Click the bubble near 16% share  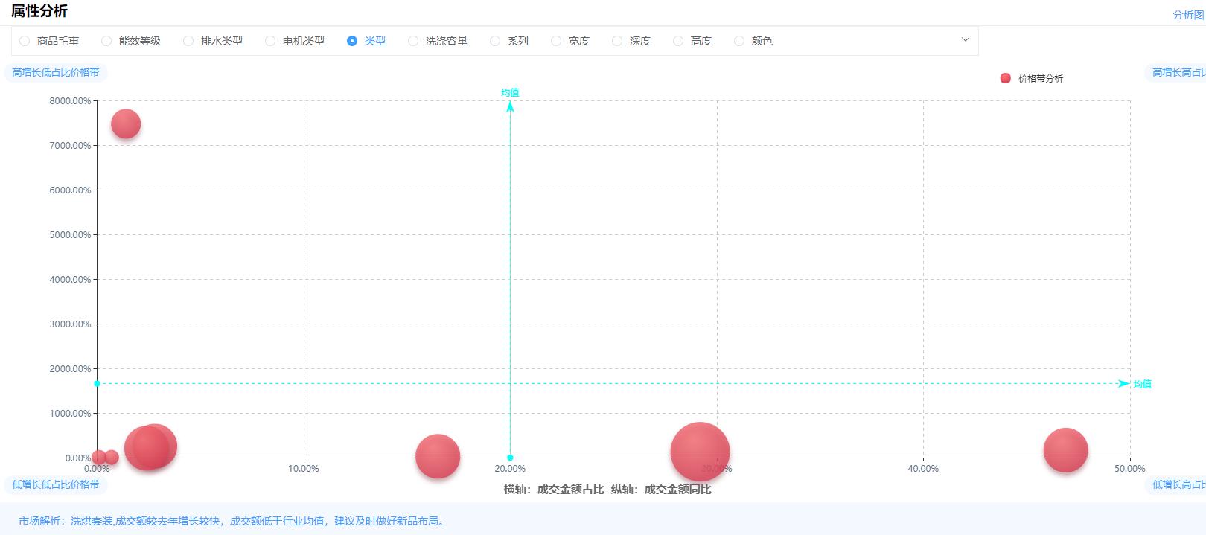(x=438, y=456)
